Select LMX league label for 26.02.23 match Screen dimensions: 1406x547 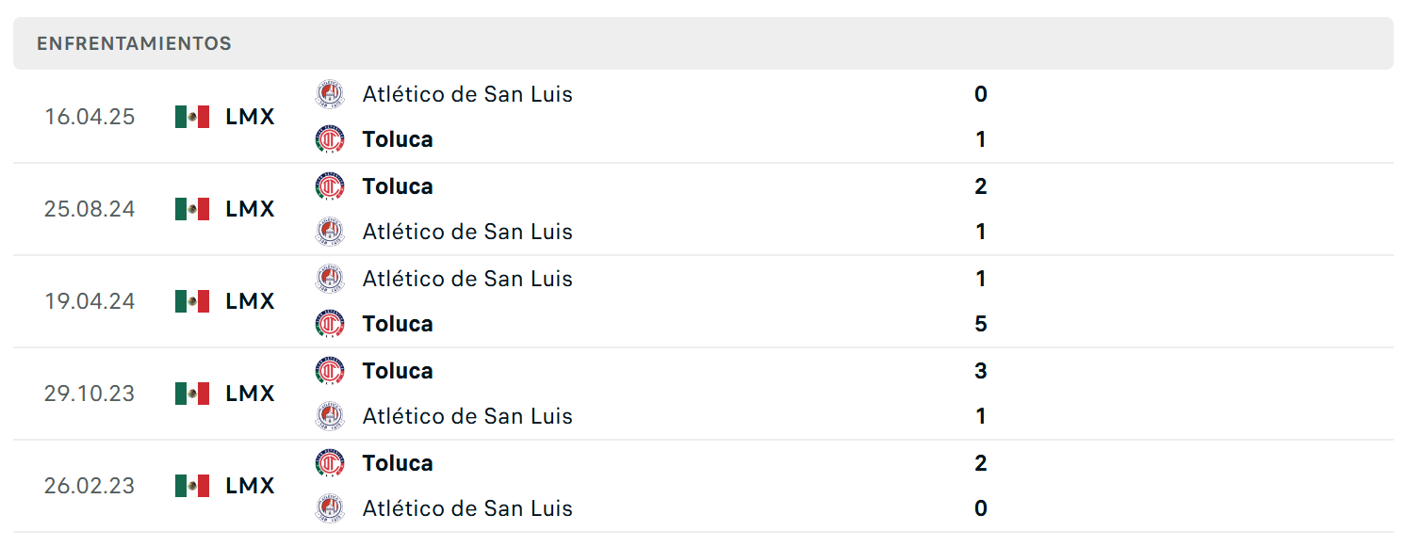(x=251, y=486)
